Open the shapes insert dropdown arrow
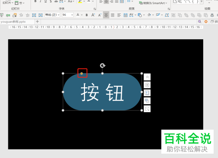The height and width of the screenshot is (158, 218). (144, 15)
